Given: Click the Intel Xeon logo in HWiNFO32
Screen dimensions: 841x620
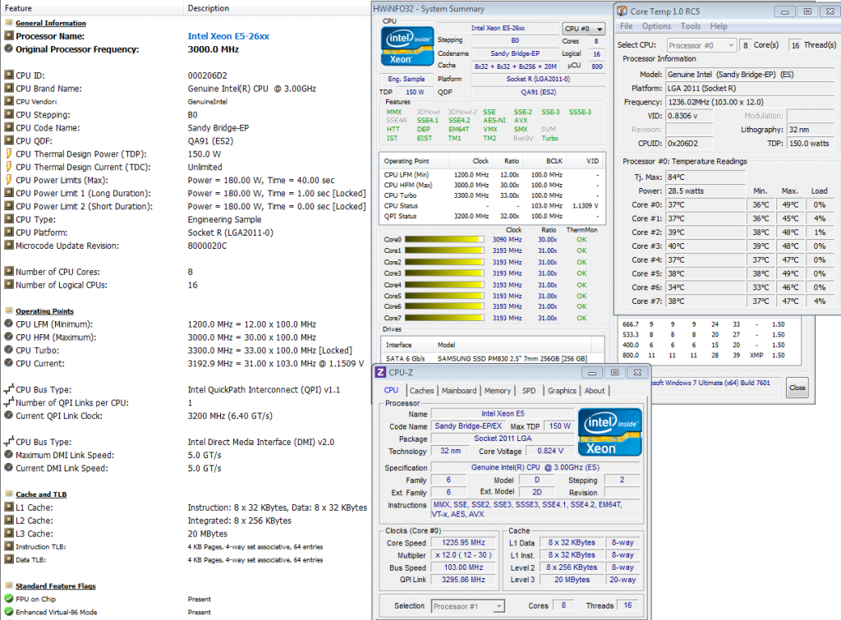Looking at the screenshot, I should (x=407, y=46).
